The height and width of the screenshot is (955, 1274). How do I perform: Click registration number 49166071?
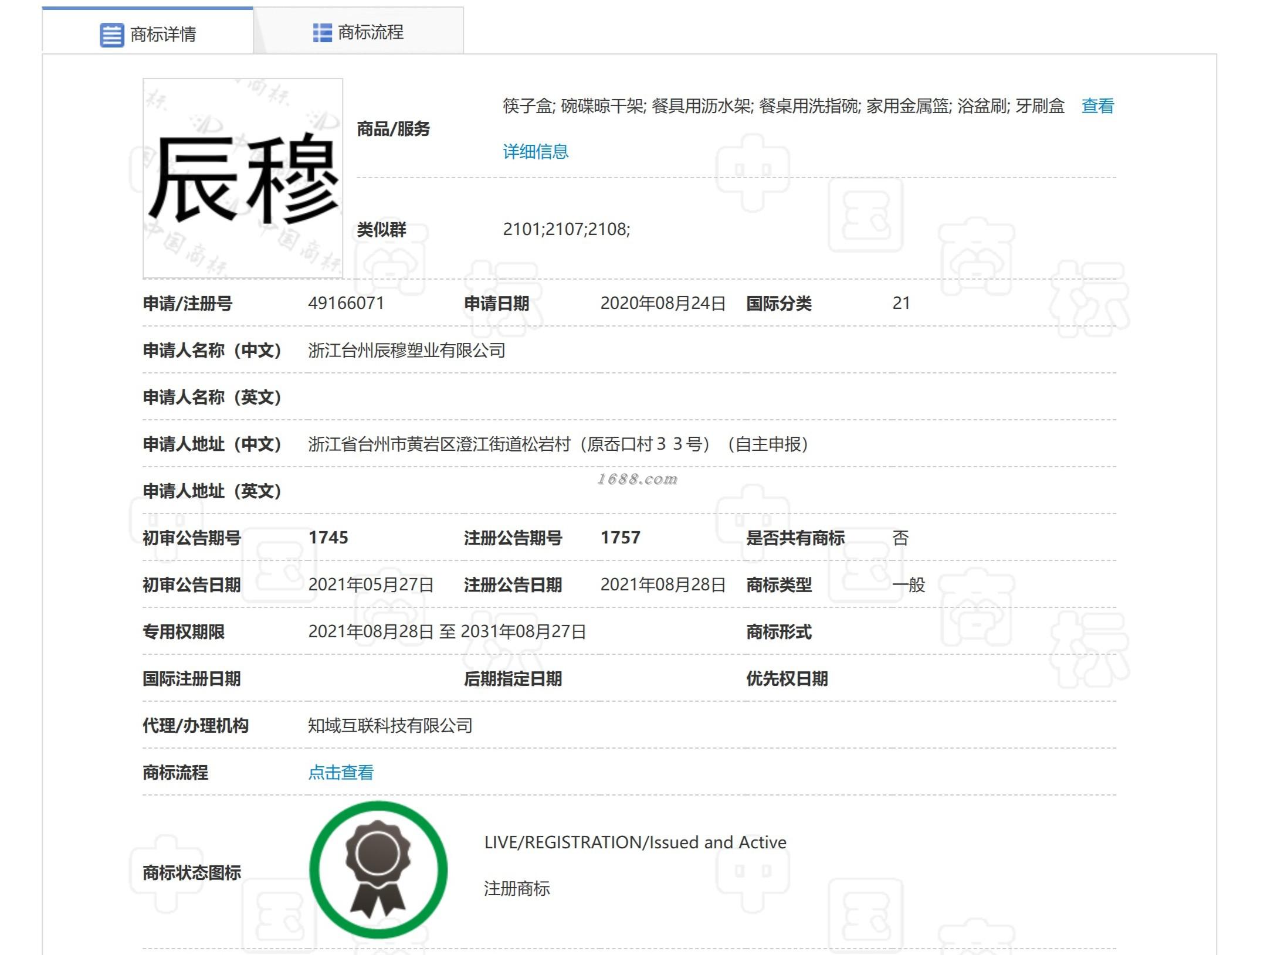[346, 303]
